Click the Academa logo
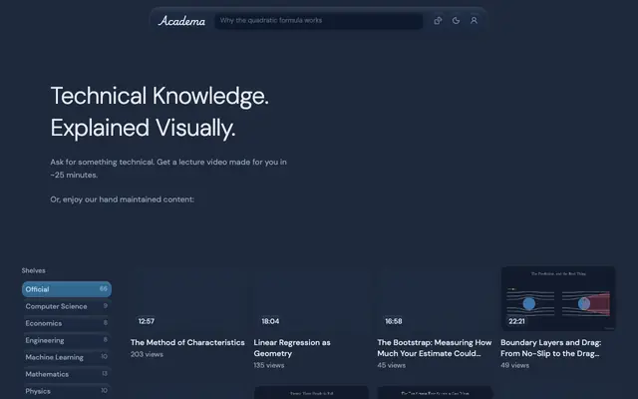 (181, 20)
